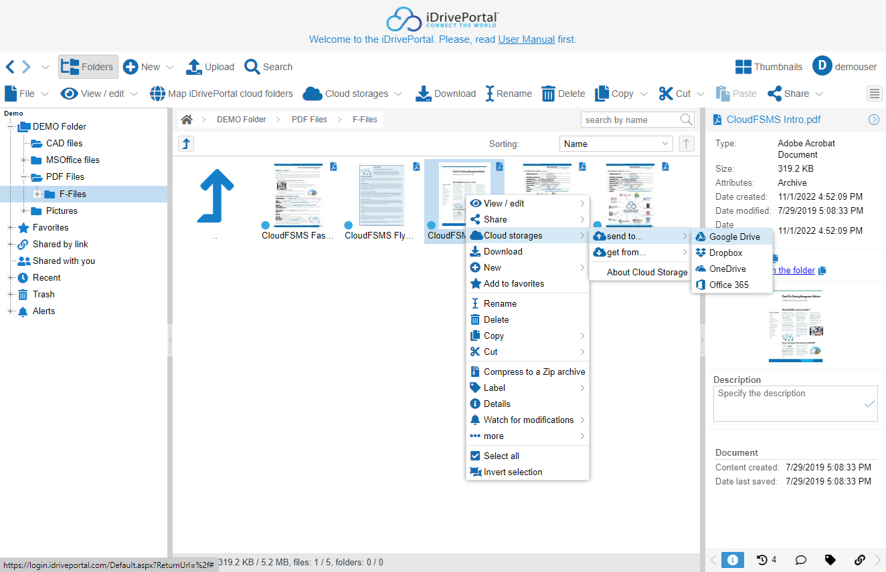This screenshot has height=572, width=886.
Task: Open the comments tab in the details panel
Action: (800, 560)
